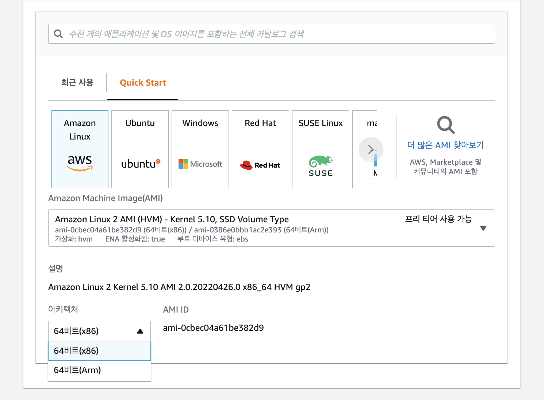
Task: Click the AMI ID value ami-0cbec04a61be382d9
Action: pos(213,328)
